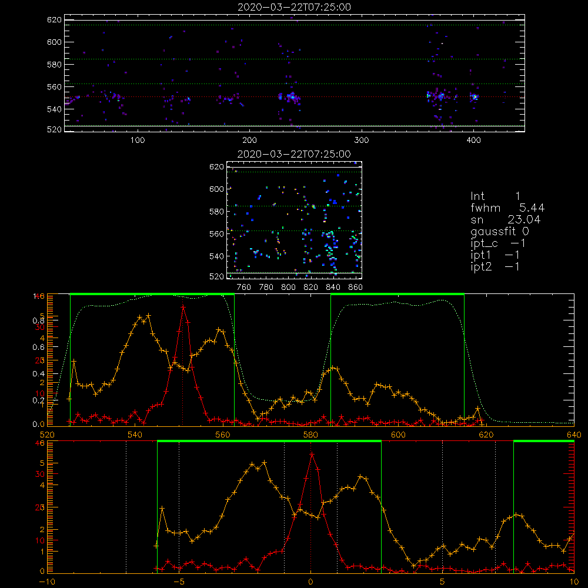Click y-axis label 540 on top plot
This screenshot has width=588, height=588.
54,109
